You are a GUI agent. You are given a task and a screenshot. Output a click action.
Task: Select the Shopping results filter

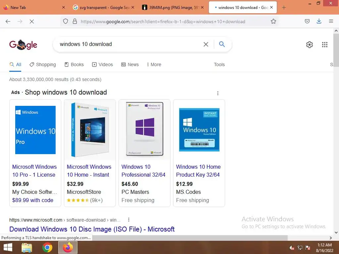point(43,64)
